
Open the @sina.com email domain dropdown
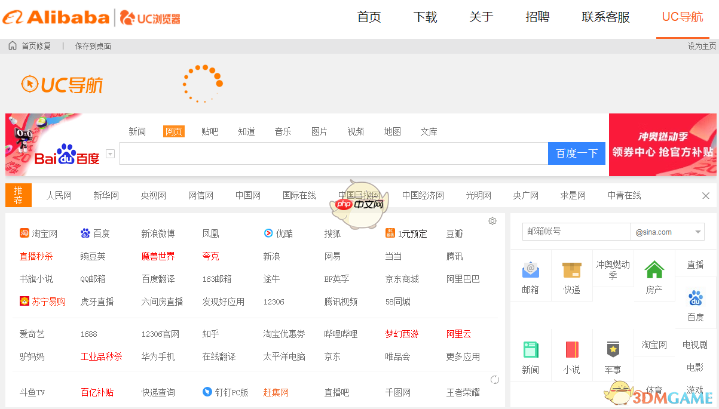tap(697, 231)
